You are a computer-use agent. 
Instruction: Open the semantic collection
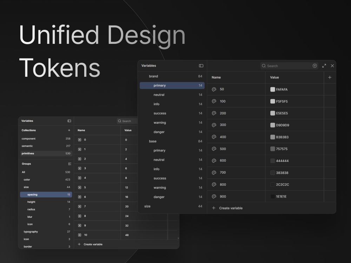coord(46,146)
